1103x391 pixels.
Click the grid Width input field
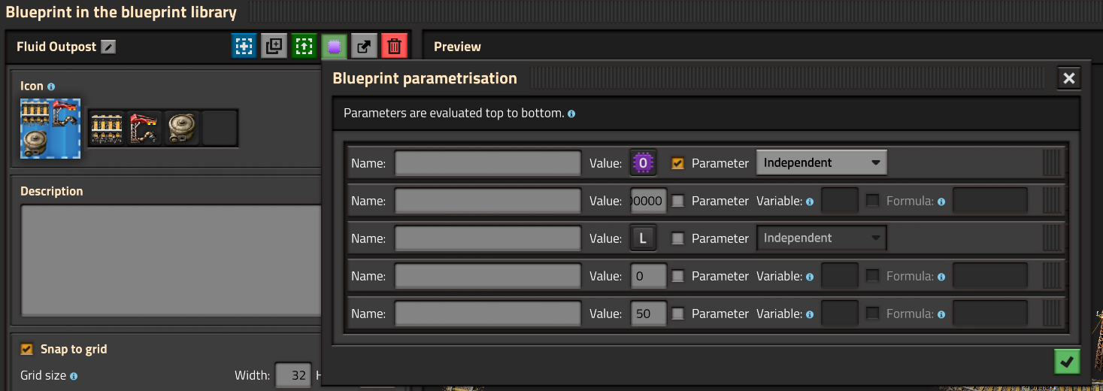293,375
